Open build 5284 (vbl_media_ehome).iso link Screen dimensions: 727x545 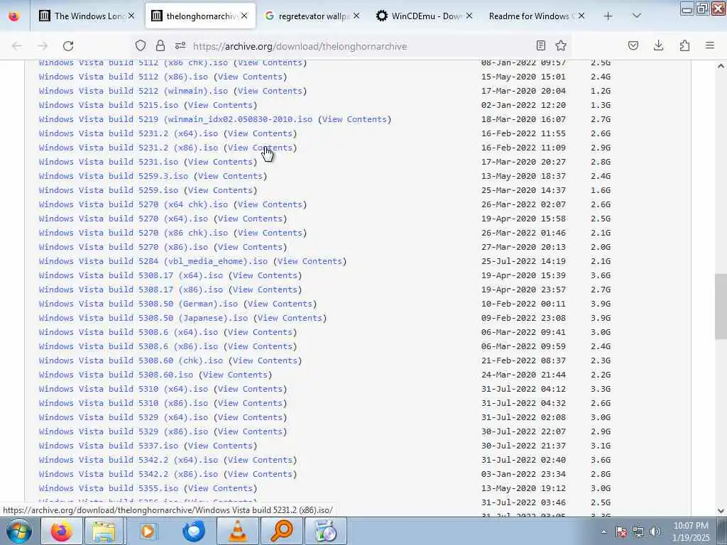tap(153, 261)
